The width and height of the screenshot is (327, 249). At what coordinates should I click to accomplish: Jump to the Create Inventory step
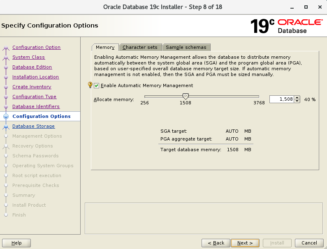pyautogui.click(x=32, y=87)
